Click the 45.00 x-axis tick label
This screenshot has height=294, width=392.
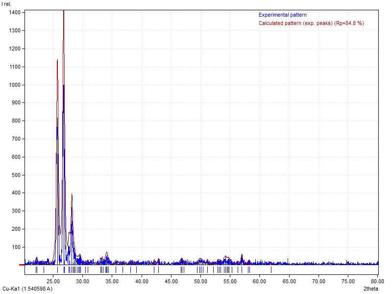click(x=171, y=282)
